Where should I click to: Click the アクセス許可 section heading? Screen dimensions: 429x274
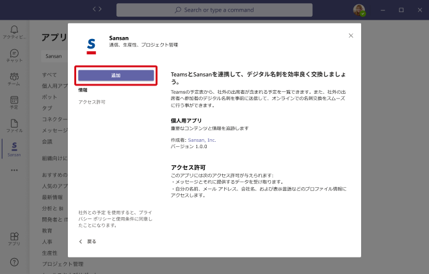pos(188,167)
